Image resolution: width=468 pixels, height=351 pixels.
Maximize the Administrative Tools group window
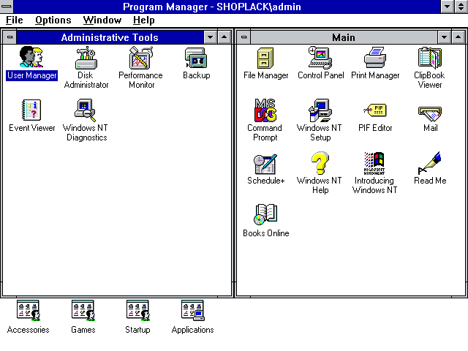click(224, 37)
